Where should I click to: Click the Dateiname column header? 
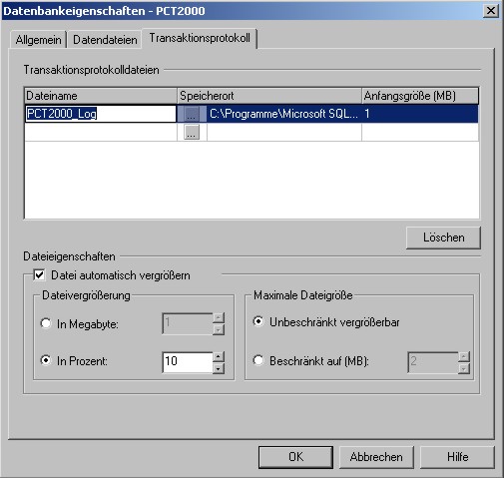[x=101, y=96]
